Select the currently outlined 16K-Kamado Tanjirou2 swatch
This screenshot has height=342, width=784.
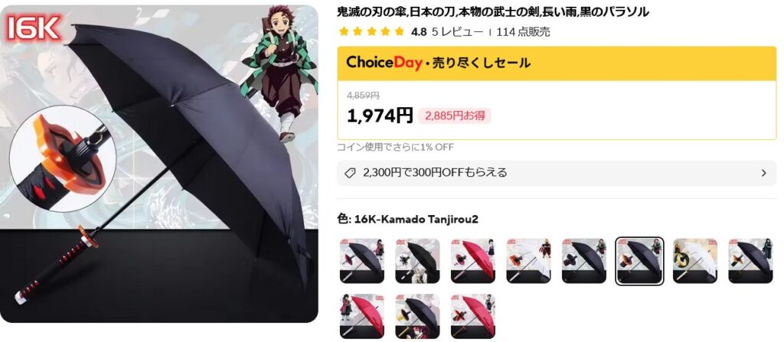click(x=639, y=261)
